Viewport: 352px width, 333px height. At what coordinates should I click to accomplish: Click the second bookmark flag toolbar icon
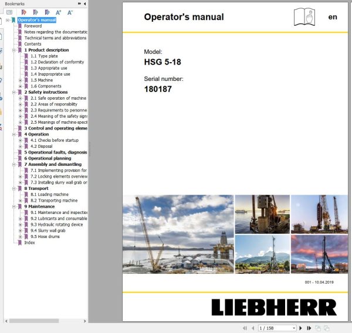(x=35, y=12)
